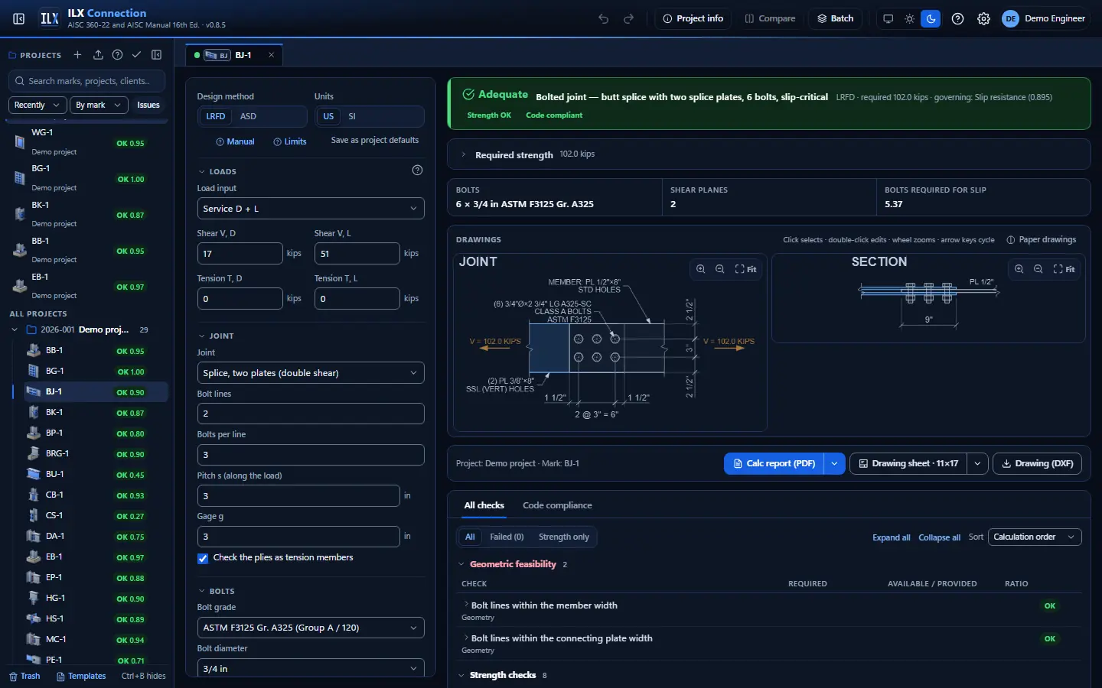The width and height of the screenshot is (1102, 688).
Task: Open the Compare view
Action: coord(770,18)
